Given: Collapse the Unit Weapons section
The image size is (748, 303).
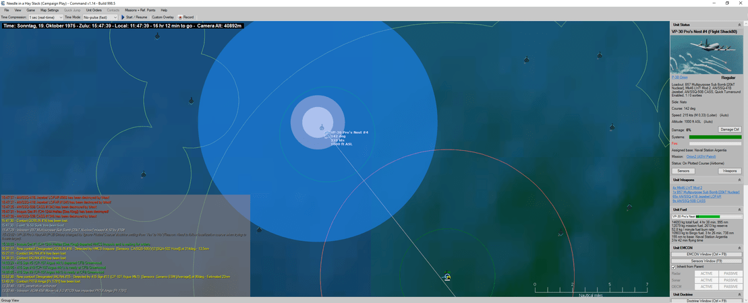Looking at the screenshot, I should click(739, 180).
